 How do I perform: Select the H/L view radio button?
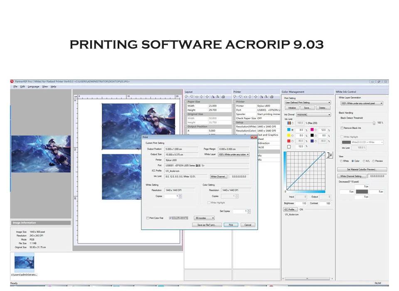point(364,161)
